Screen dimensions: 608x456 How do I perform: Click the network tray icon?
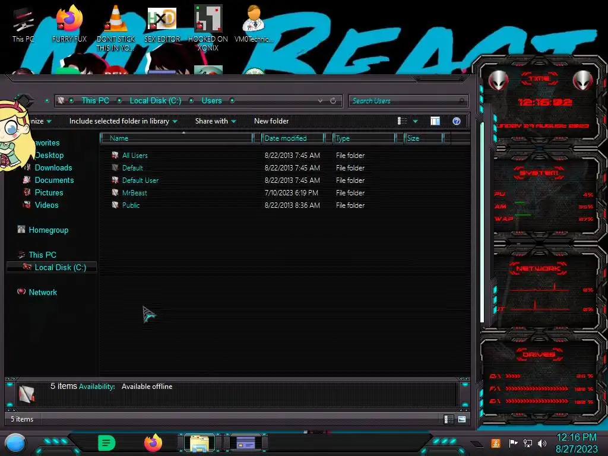tap(527, 443)
